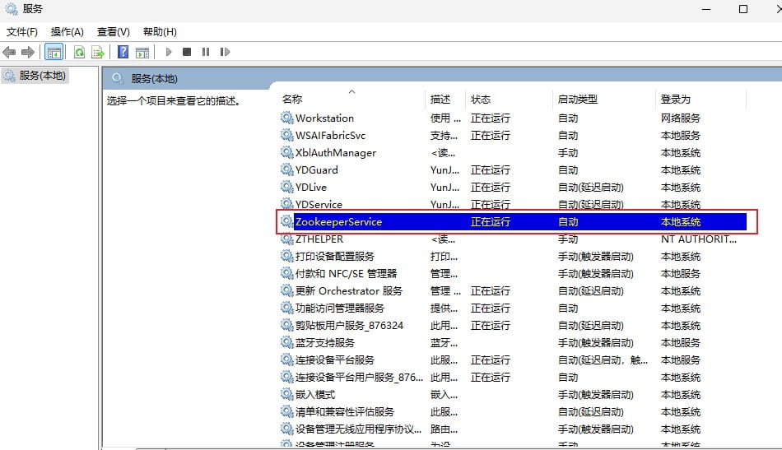Select the ZTHELPER service name
782x450 pixels.
(319, 239)
